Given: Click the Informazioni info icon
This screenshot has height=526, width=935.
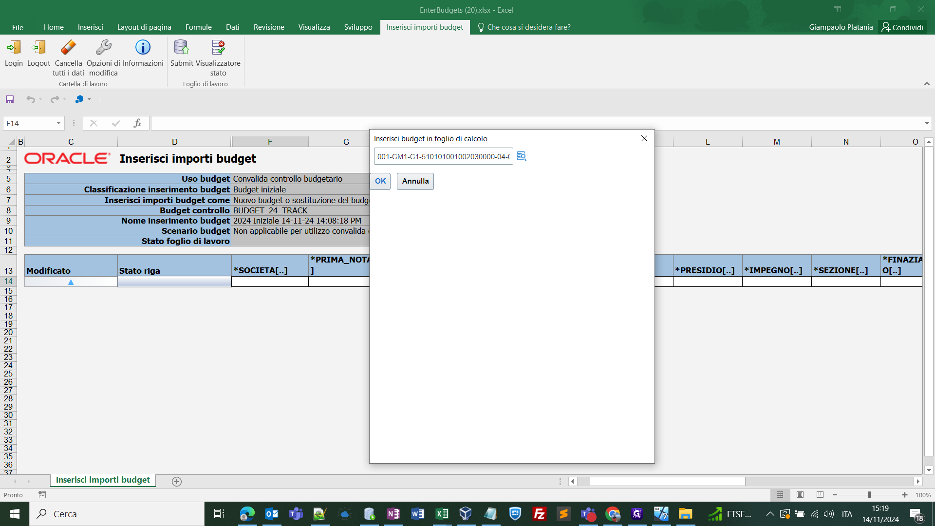Looking at the screenshot, I should click(143, 48).
